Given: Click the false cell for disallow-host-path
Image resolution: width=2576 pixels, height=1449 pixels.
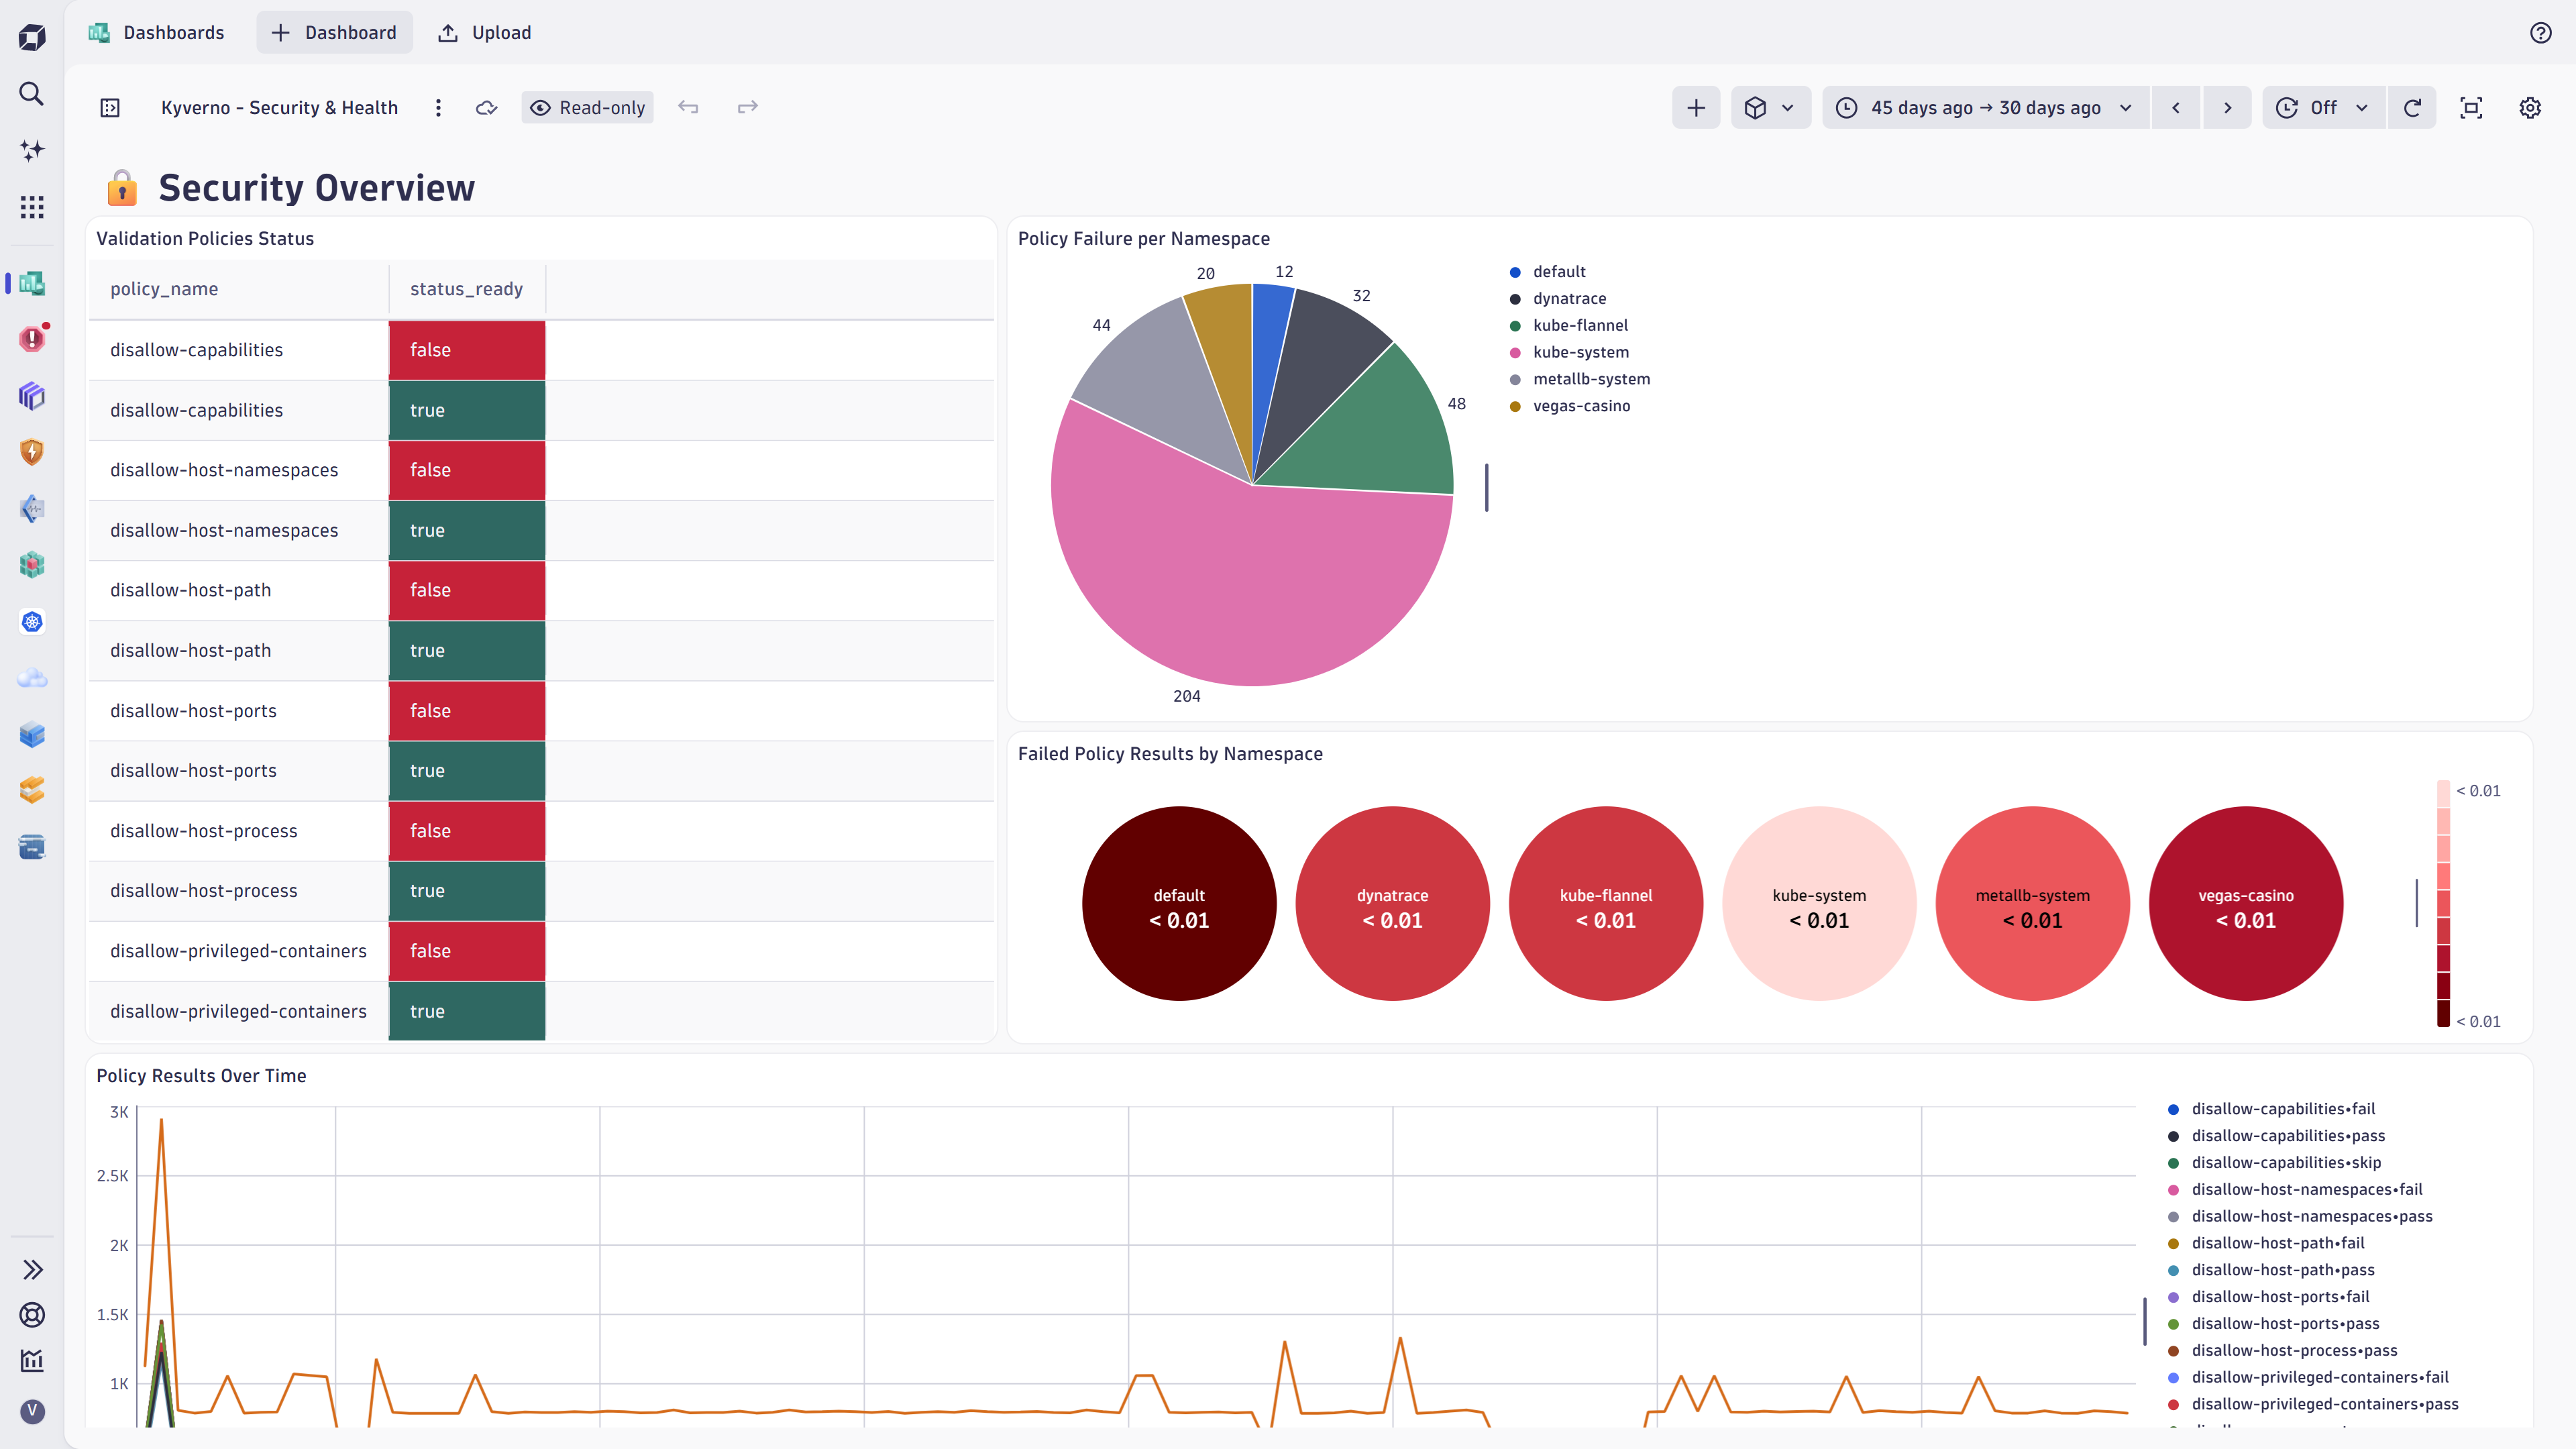Looking at the screenshot, I should (467, 591).
